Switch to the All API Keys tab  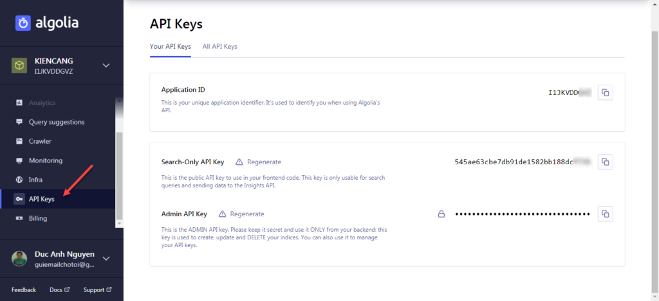coord(220,47)
